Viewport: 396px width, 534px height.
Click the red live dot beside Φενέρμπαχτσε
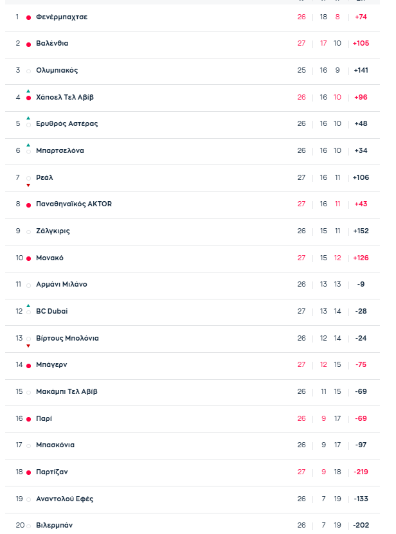(x=28, y=17)
